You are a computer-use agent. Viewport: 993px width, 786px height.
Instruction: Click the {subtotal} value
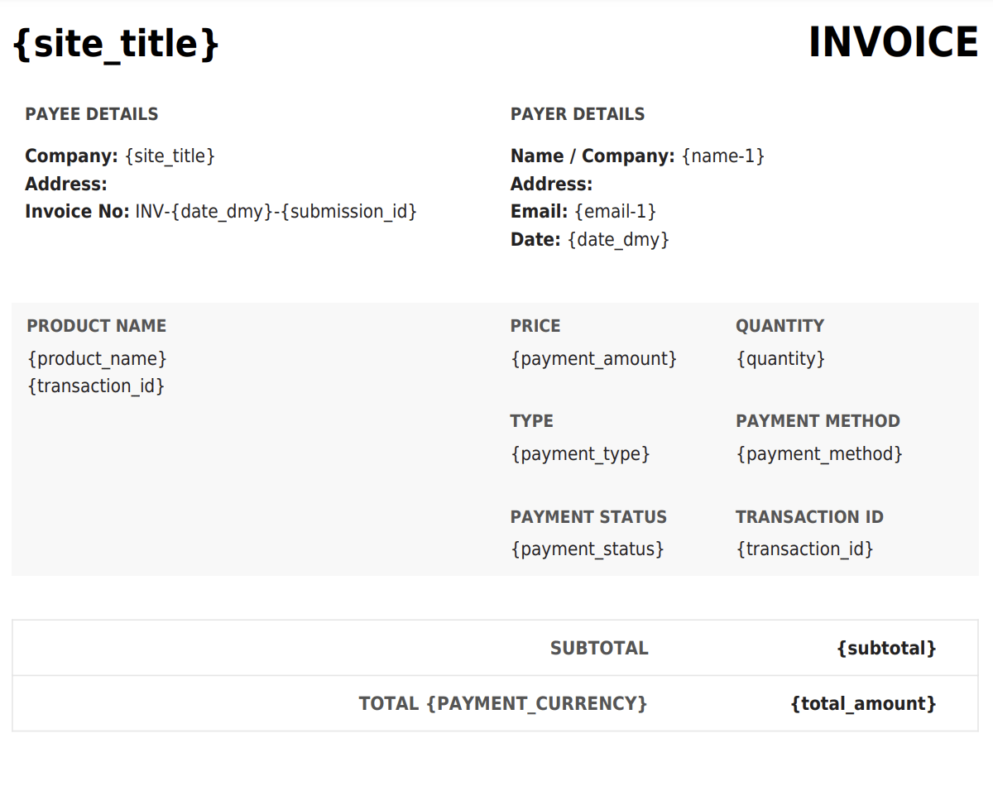point(886,648)
